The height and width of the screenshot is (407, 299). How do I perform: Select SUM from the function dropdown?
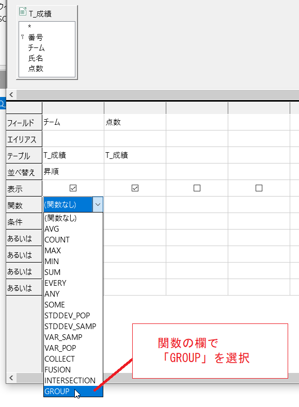73,272
